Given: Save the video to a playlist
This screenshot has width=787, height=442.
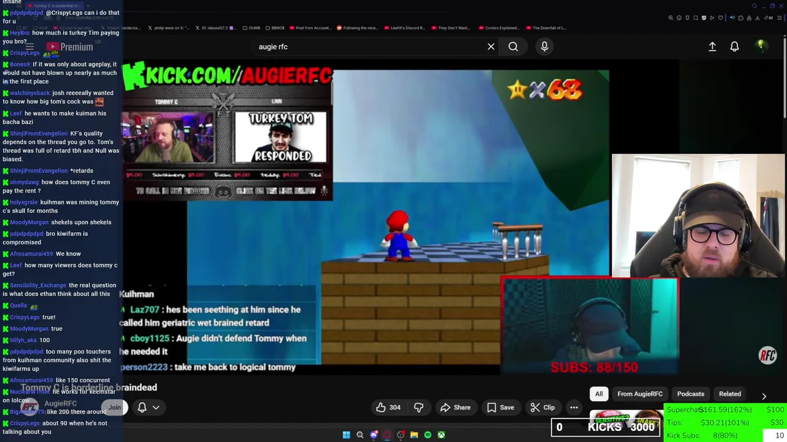Looking at the screenshot, I should (500, 408).
